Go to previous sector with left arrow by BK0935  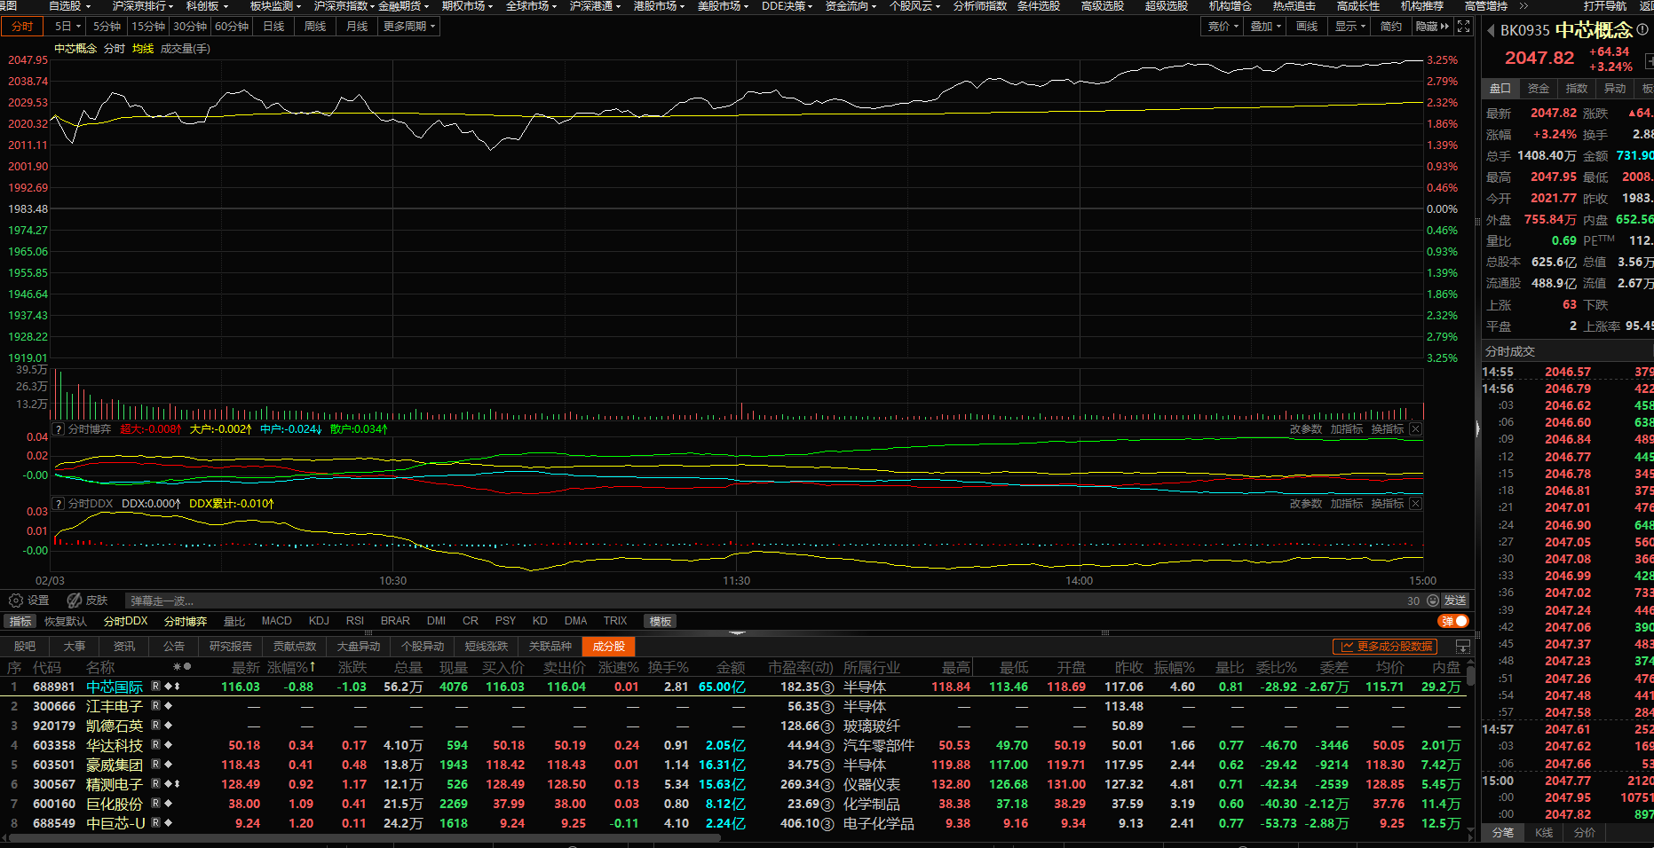(x=1490, y=30)
